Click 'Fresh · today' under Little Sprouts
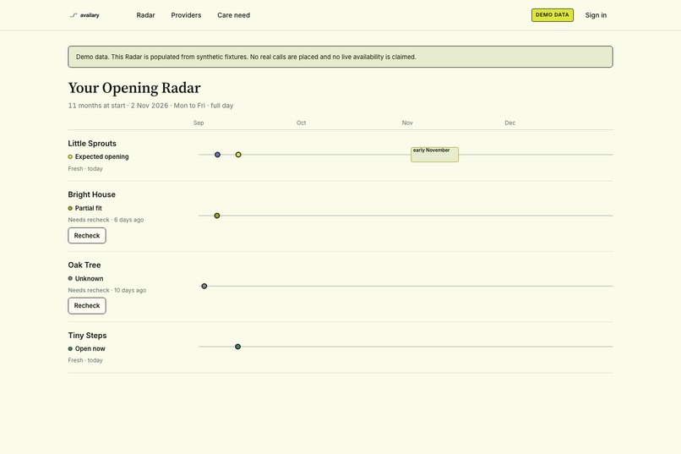681x454 pixels. pos(85,168)
